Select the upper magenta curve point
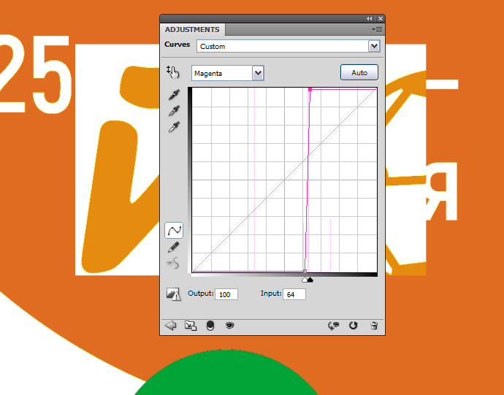504x395 pixels. pyautogui.click(x=310, y=89)
